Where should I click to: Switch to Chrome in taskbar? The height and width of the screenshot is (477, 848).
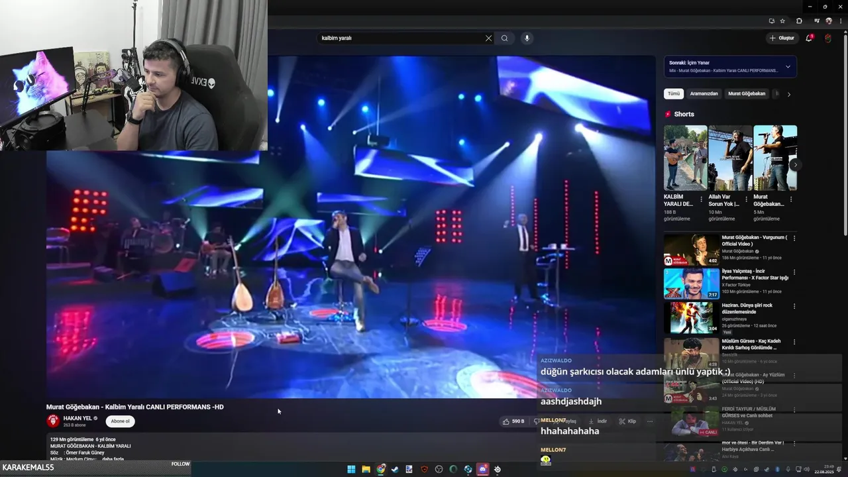tap(381, 469)
